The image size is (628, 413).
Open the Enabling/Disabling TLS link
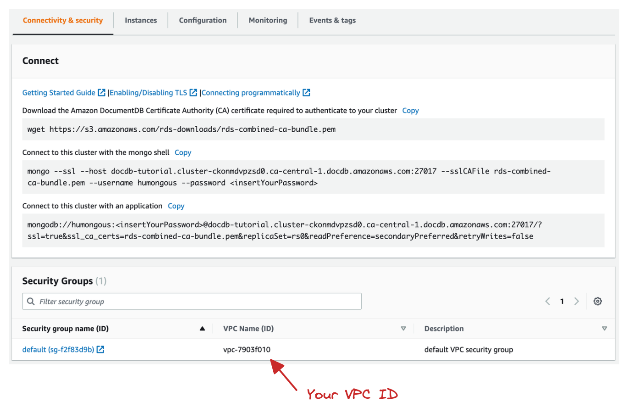149,93
